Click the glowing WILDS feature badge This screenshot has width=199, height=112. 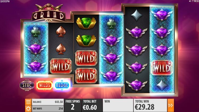44,85
